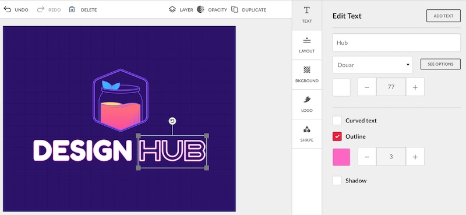The width and height of the screenshot is (466, 215).
Task: Open the Layer stacking icon
Action: coord(172,9)
